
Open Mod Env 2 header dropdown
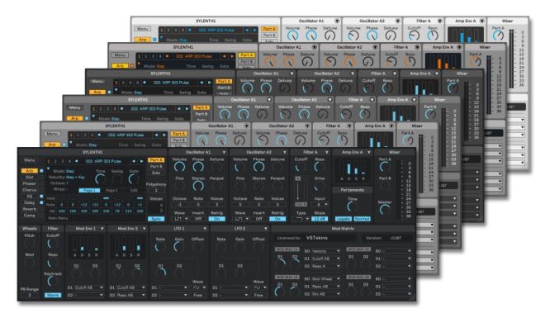[144, 229]
